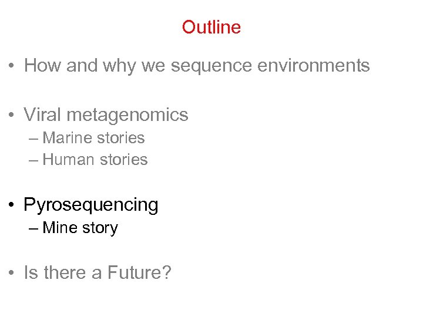Viewport: 423px width, 317px height.
Task: Click the dash before Human stories
Action: (x=32, y=160)
